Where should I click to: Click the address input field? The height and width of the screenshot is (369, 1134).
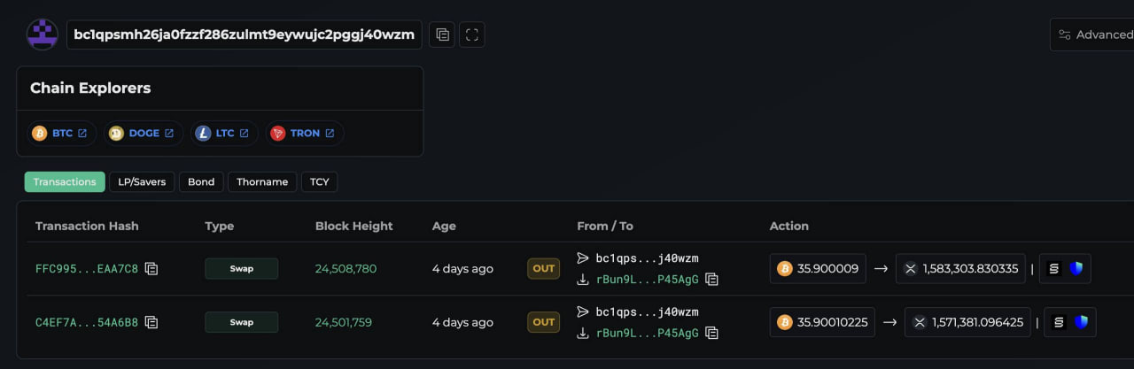[x=244, y=35]
